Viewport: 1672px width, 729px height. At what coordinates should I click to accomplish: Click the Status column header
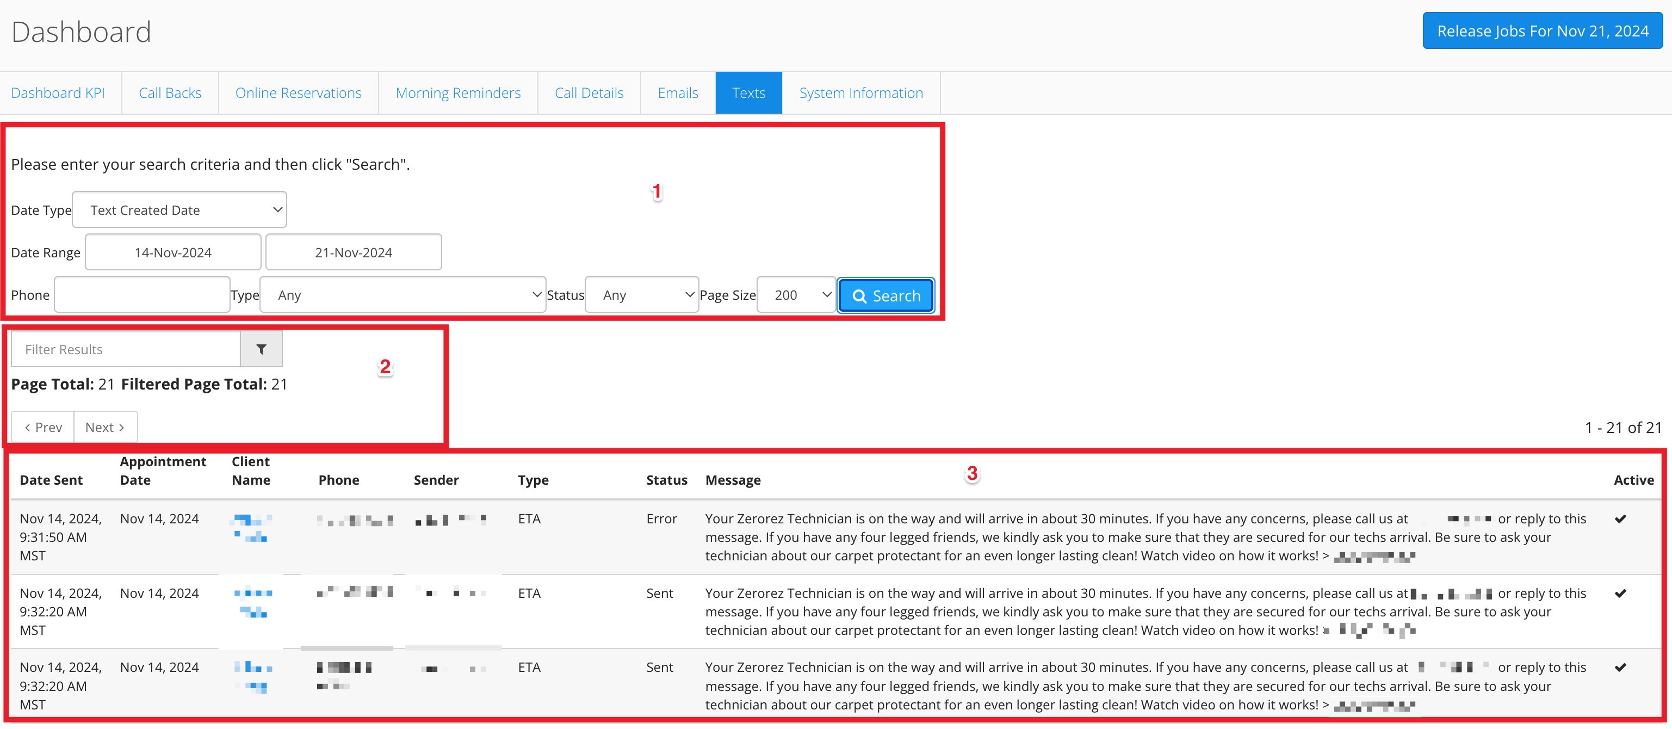tap(667, 480)
